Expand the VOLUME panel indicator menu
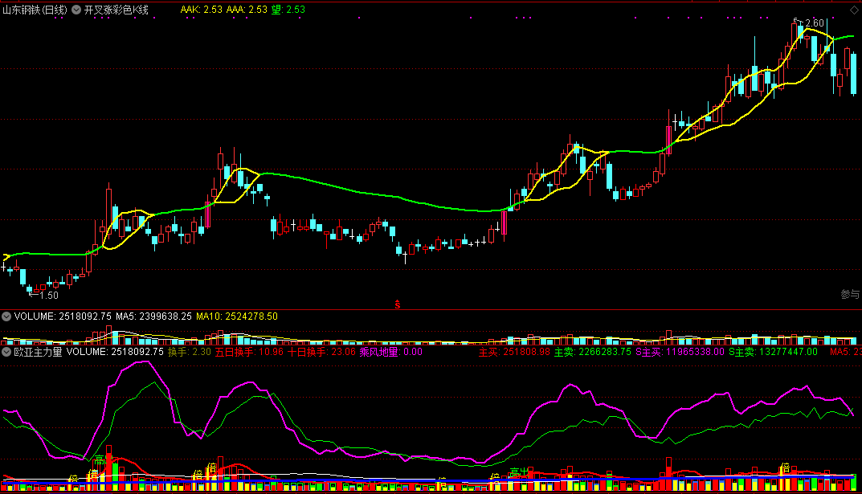Viewport: 862px width, 494px height. (6, 316)
